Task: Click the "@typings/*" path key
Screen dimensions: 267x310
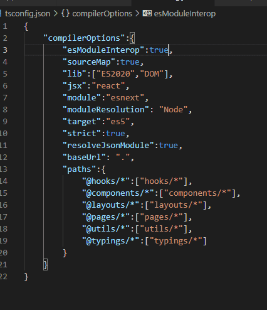Action: tap(111, 241)
